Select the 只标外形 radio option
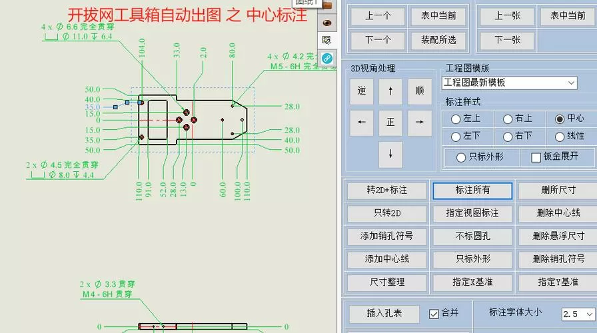Image resolution: width=597 pixels, height=333 pixels. (460, 157)
